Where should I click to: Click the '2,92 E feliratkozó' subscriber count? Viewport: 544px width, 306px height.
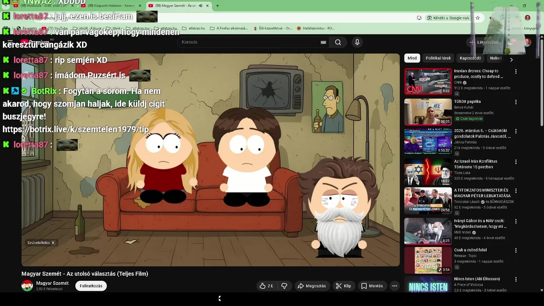(49, 289)
